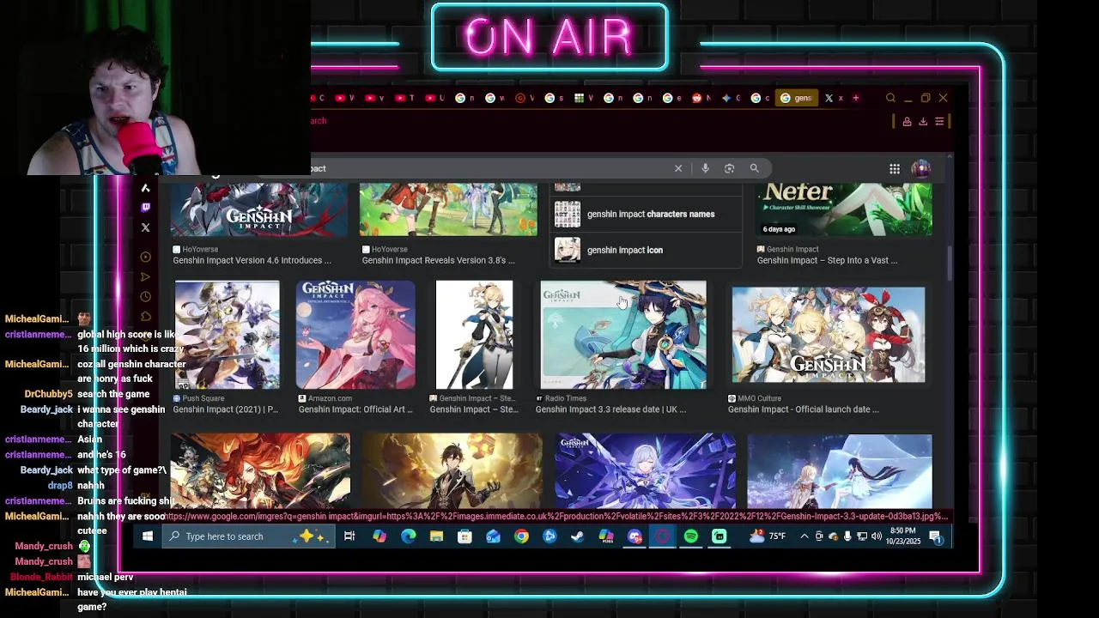Open Spotify from the taskbar

[691, 536]
